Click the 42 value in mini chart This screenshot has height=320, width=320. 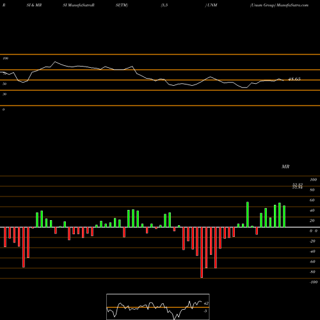pyautogui.click(x=206, y=303)
